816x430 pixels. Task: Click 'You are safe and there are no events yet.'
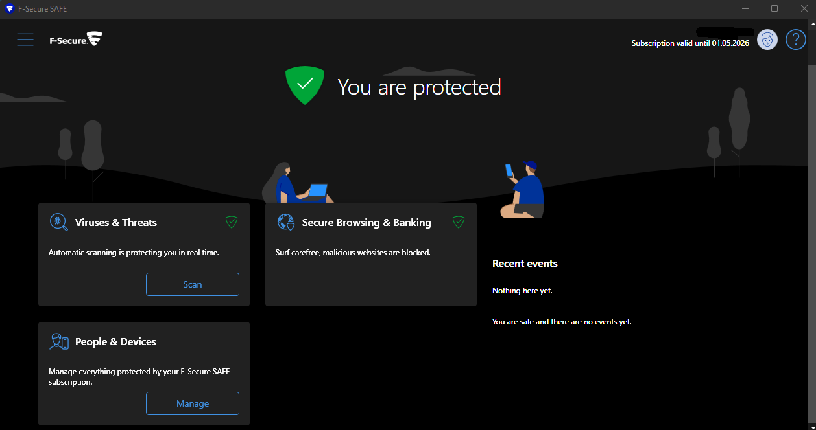562,321
